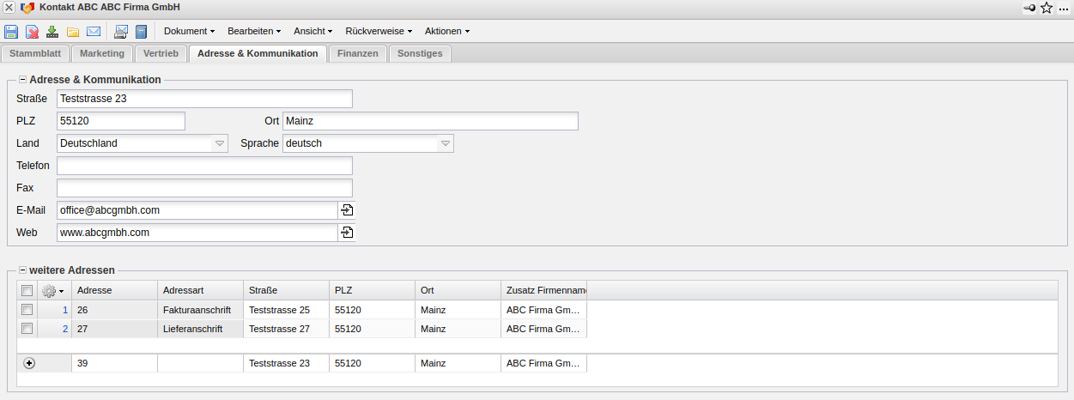Switch to the Finanzen tab
This screenshot has width=1074, height=400.
(x=358, y=53)
